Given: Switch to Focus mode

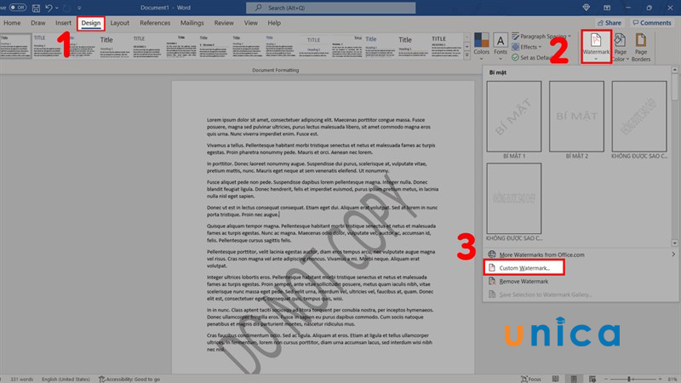Looking at the screenshot, I should [531, 379].
